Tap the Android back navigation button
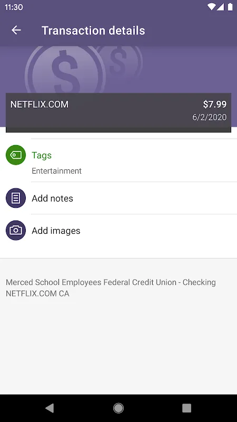The width and height of the screenshot is (237, 422). 50,408
